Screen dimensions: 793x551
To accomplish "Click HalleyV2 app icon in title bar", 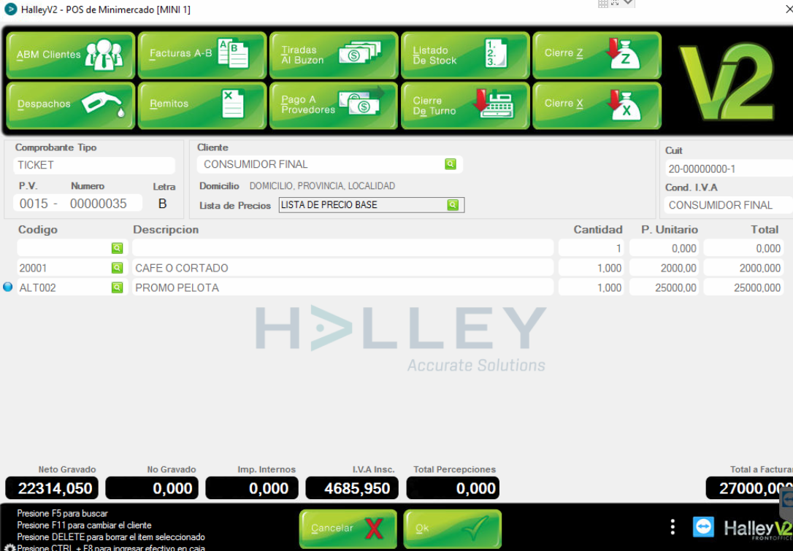I will tap(11, 9).
